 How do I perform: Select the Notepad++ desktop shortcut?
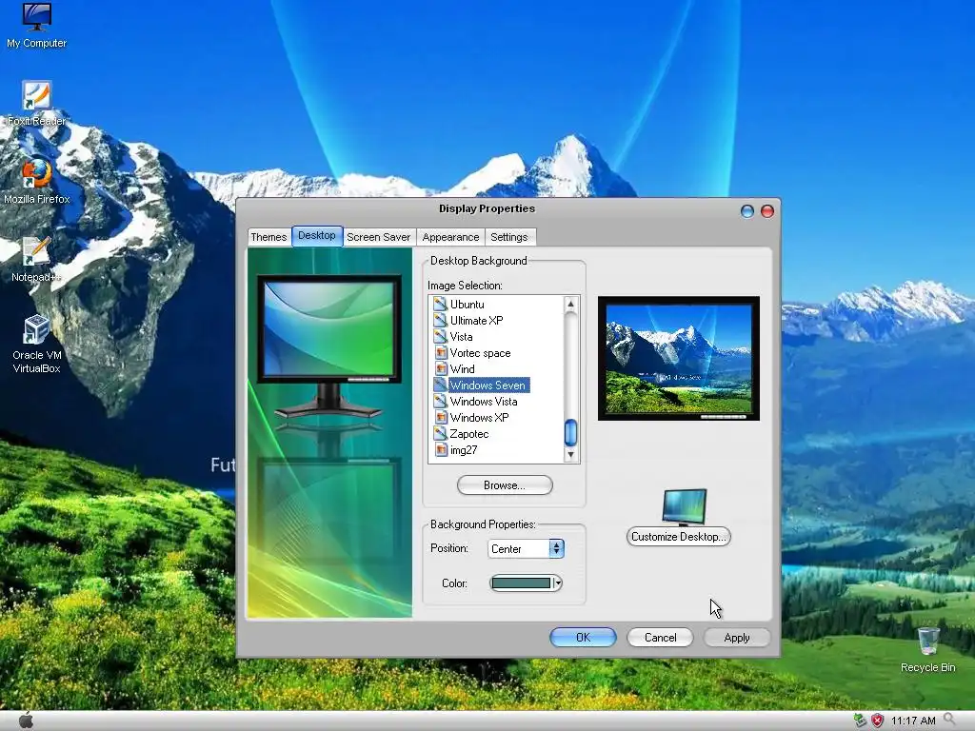click(x=36, y=260)
